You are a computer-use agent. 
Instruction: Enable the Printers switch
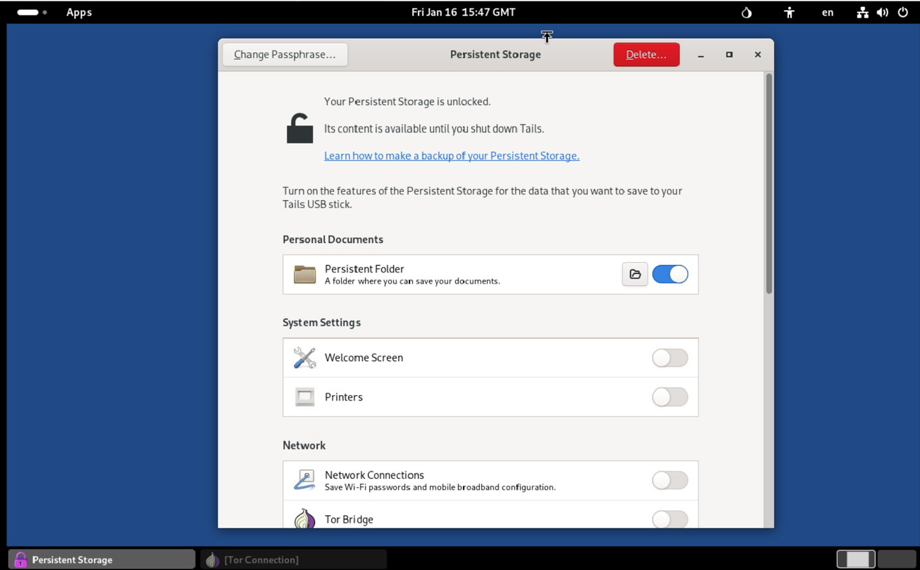670,397
